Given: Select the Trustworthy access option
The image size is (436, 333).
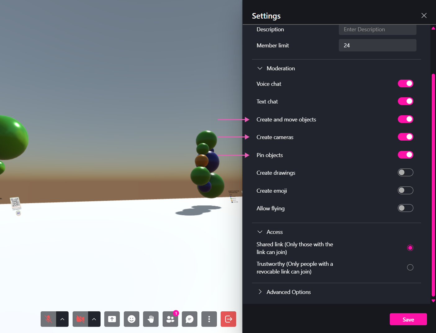Looking at the screenshot, I should click(410, 267).
